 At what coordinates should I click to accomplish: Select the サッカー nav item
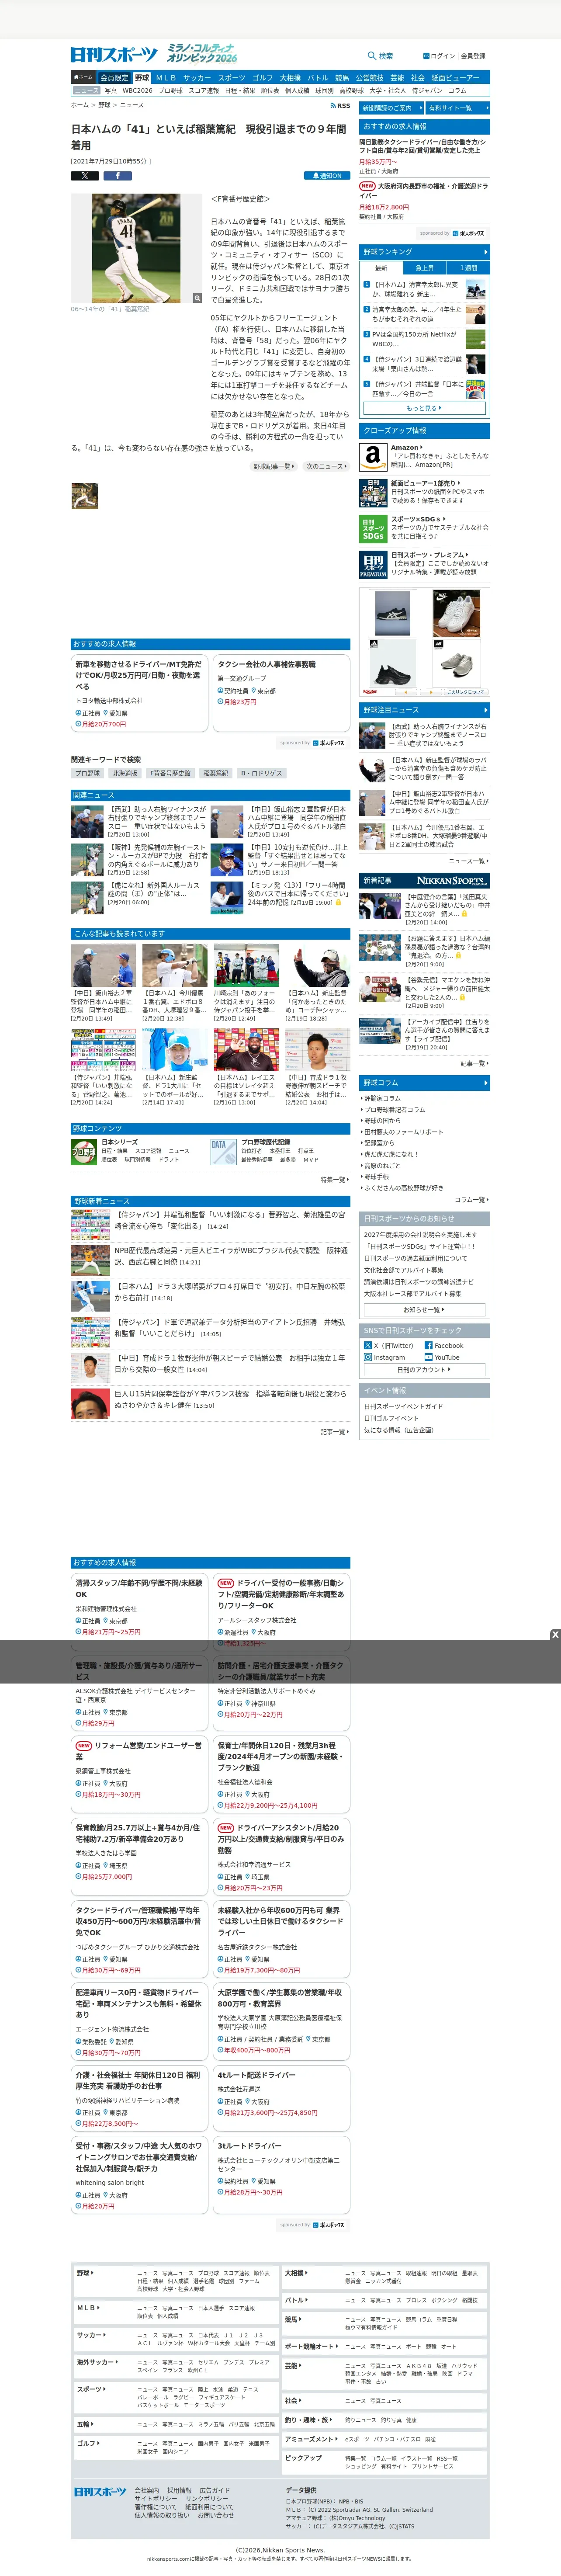197,77
